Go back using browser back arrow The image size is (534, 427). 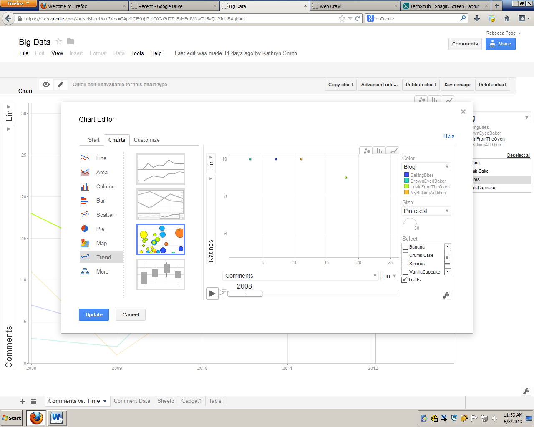8,18
